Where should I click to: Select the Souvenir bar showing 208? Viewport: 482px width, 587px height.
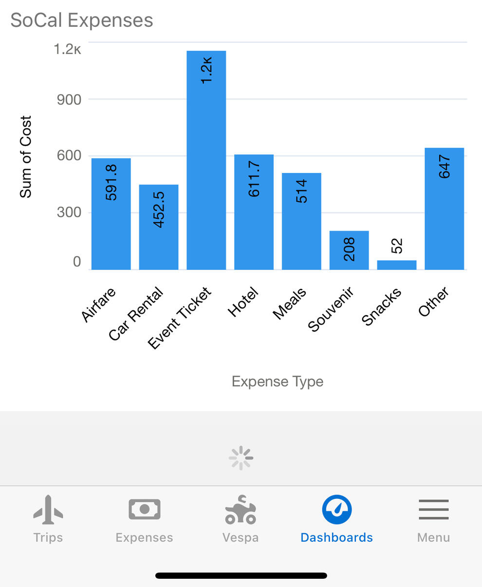click(x=349, y=250)
